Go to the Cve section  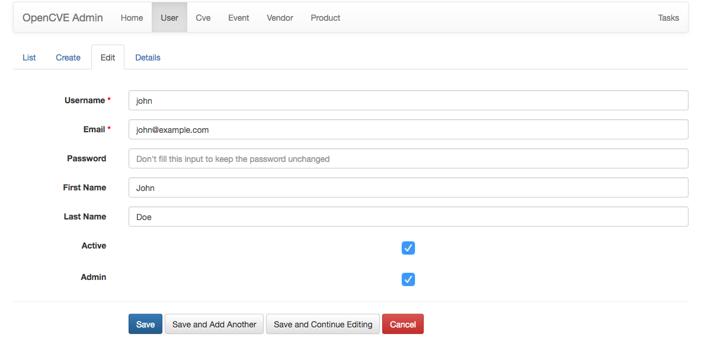point(203,18)
